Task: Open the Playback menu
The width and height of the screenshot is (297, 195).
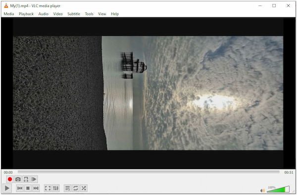Action: point(26,14)
